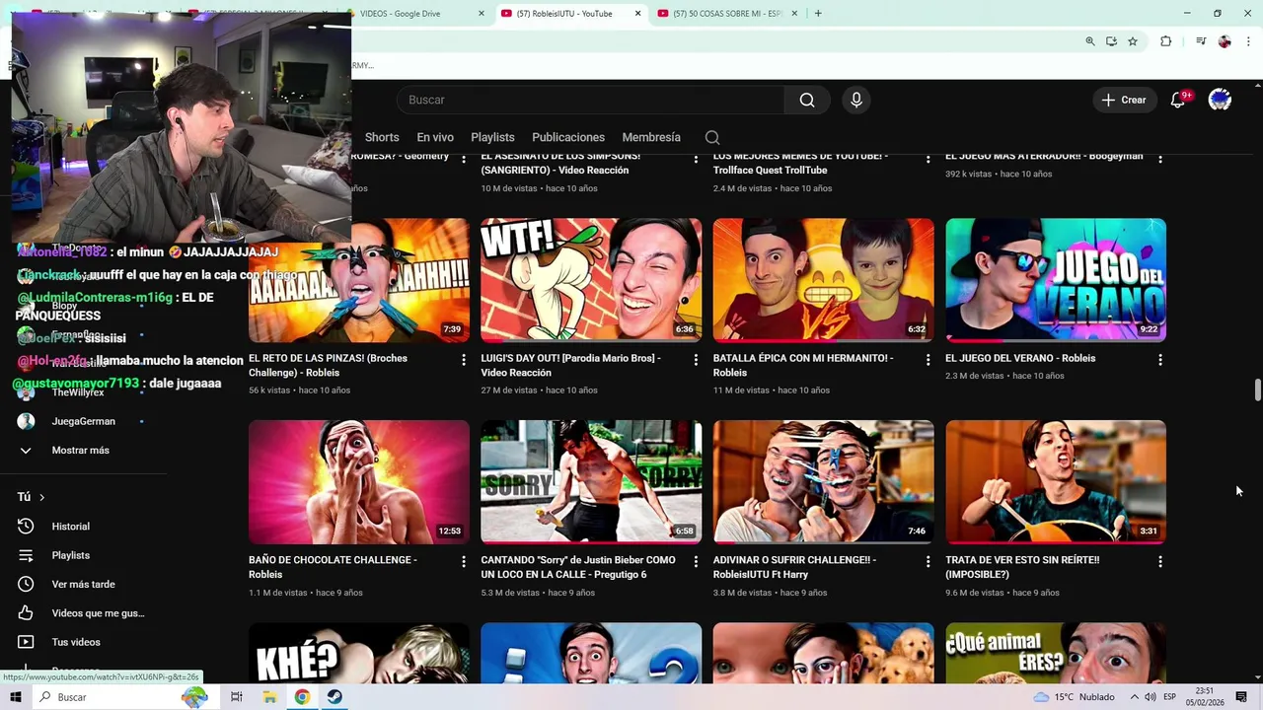Screen dimensions: 1263x710
Task: Open Steam from the taskbar
Action: (x=335, y=697)
